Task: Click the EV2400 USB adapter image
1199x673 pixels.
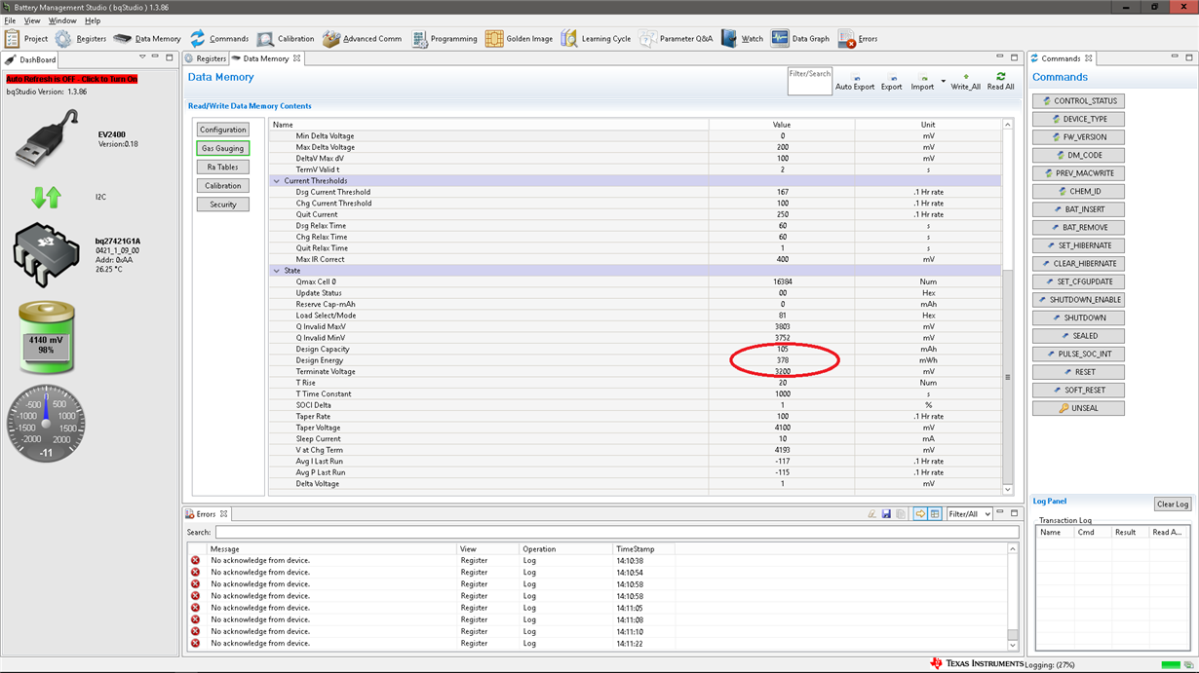Action: click(47, 139)
